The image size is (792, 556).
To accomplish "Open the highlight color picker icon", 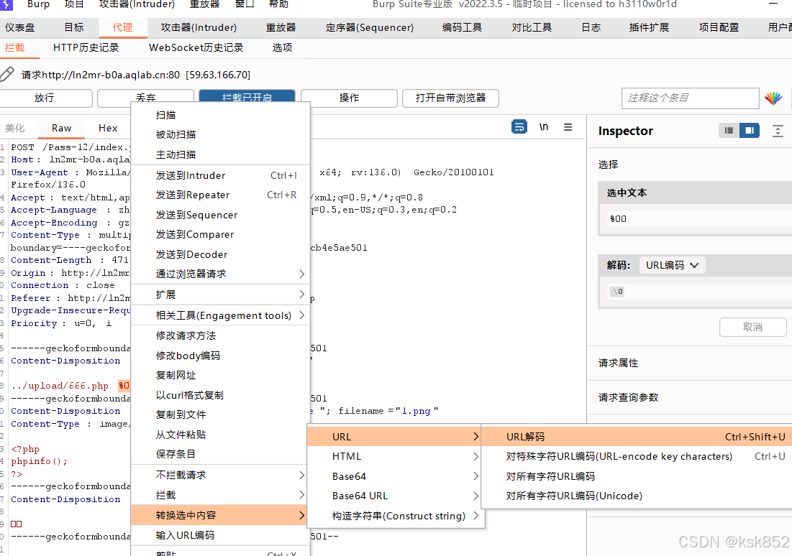I will pos(773,98).
